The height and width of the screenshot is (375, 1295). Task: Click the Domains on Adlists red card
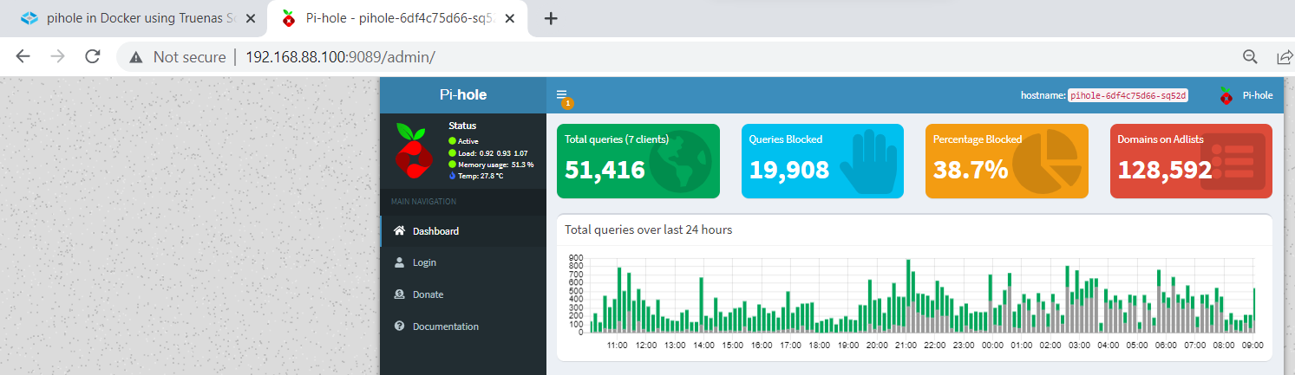click(x=1192, y=161)
